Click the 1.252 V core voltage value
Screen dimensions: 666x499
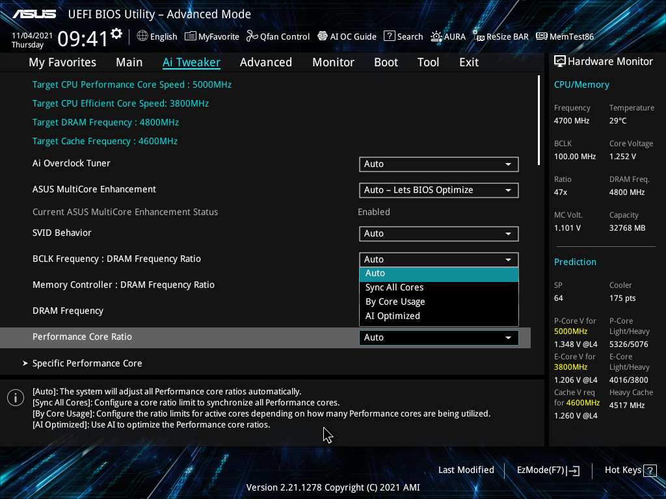click(x=622, y=157)
